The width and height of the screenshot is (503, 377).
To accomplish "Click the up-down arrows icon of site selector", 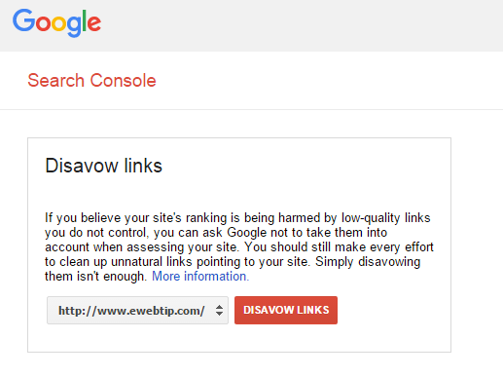I will (x=219, y=310).
